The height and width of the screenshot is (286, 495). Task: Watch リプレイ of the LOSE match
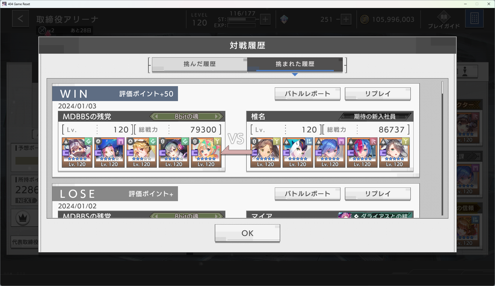[x=378, y=194]
